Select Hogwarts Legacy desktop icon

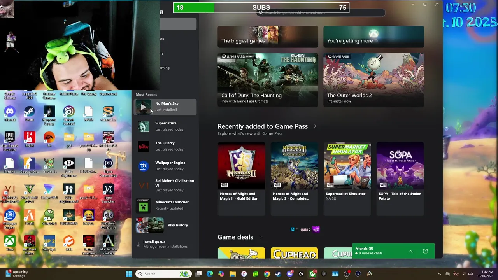tap(49, 115)
